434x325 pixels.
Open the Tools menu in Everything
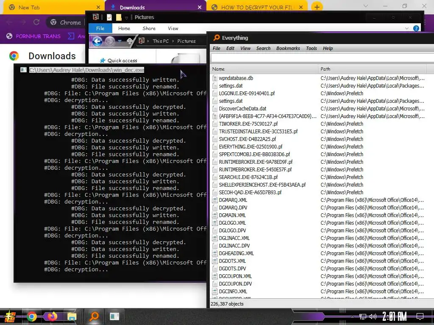tap(312, 48)
